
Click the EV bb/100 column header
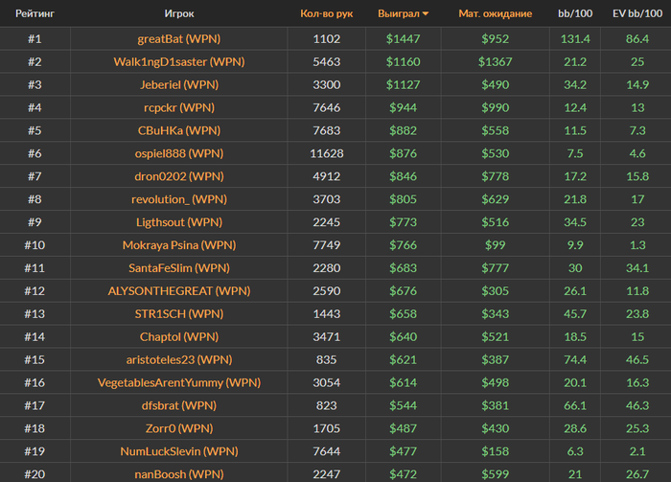pyautogui.click(x=637, y=13)
